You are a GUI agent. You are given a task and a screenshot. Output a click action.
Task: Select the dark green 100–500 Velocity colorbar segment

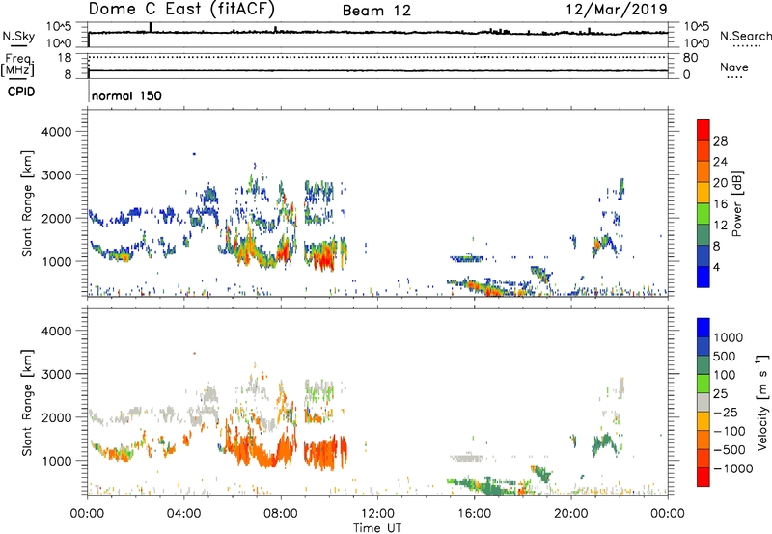click(703, 365)
